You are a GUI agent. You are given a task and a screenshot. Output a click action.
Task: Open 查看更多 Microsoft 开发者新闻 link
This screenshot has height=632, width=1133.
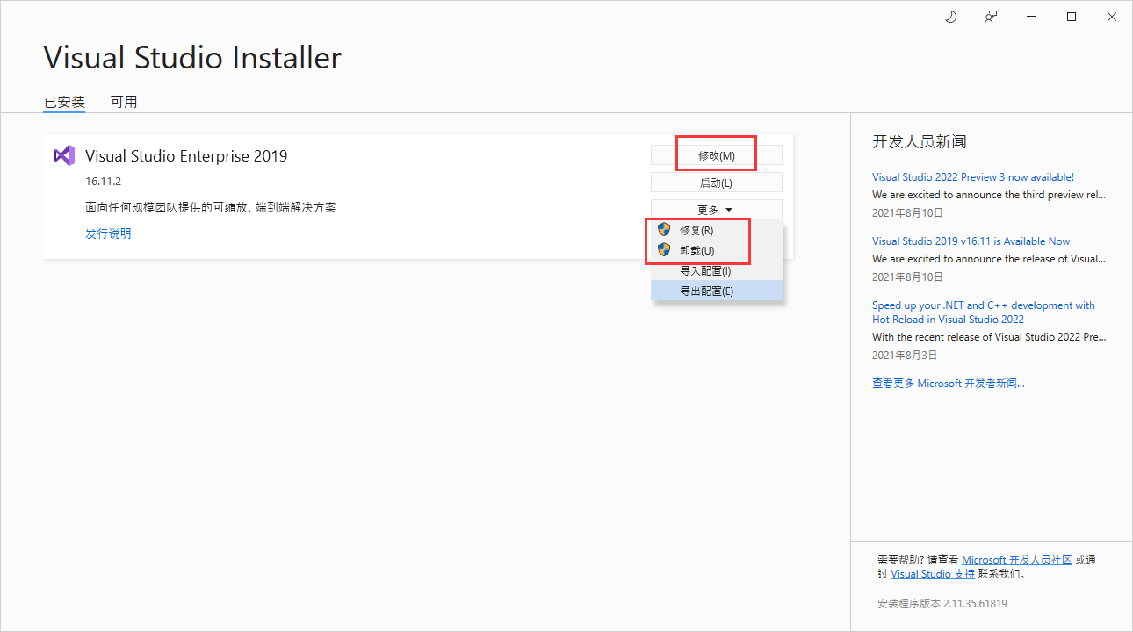coord(948,384)
